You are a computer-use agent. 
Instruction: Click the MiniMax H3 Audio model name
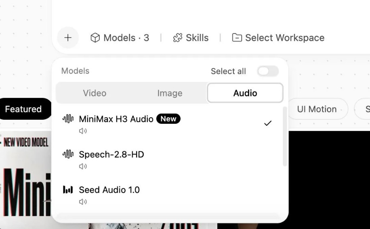pos(116,119)
